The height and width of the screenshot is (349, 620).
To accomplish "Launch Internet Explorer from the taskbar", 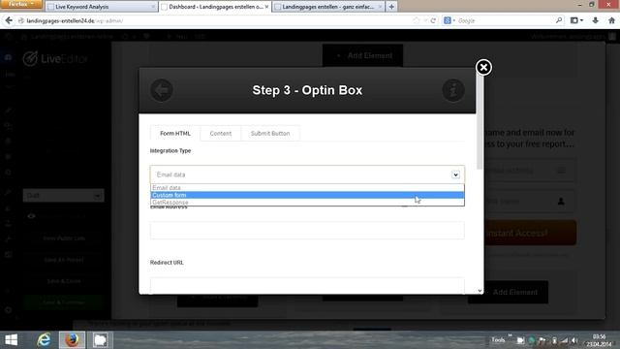I will tap(44, 340).
